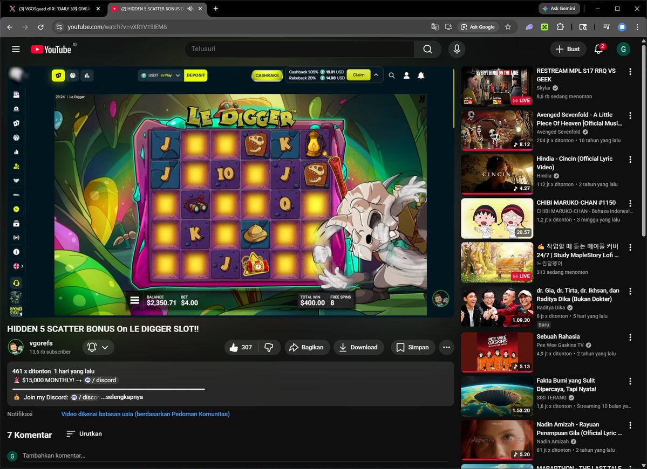647x469 pixels.
Task: Click the Download button
Action: (358, 347)
